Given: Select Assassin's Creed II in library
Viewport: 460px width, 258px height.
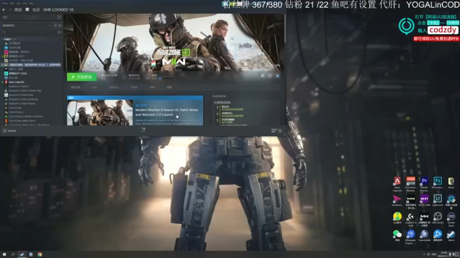Looking at the screenshot, I should pos(17,87).
